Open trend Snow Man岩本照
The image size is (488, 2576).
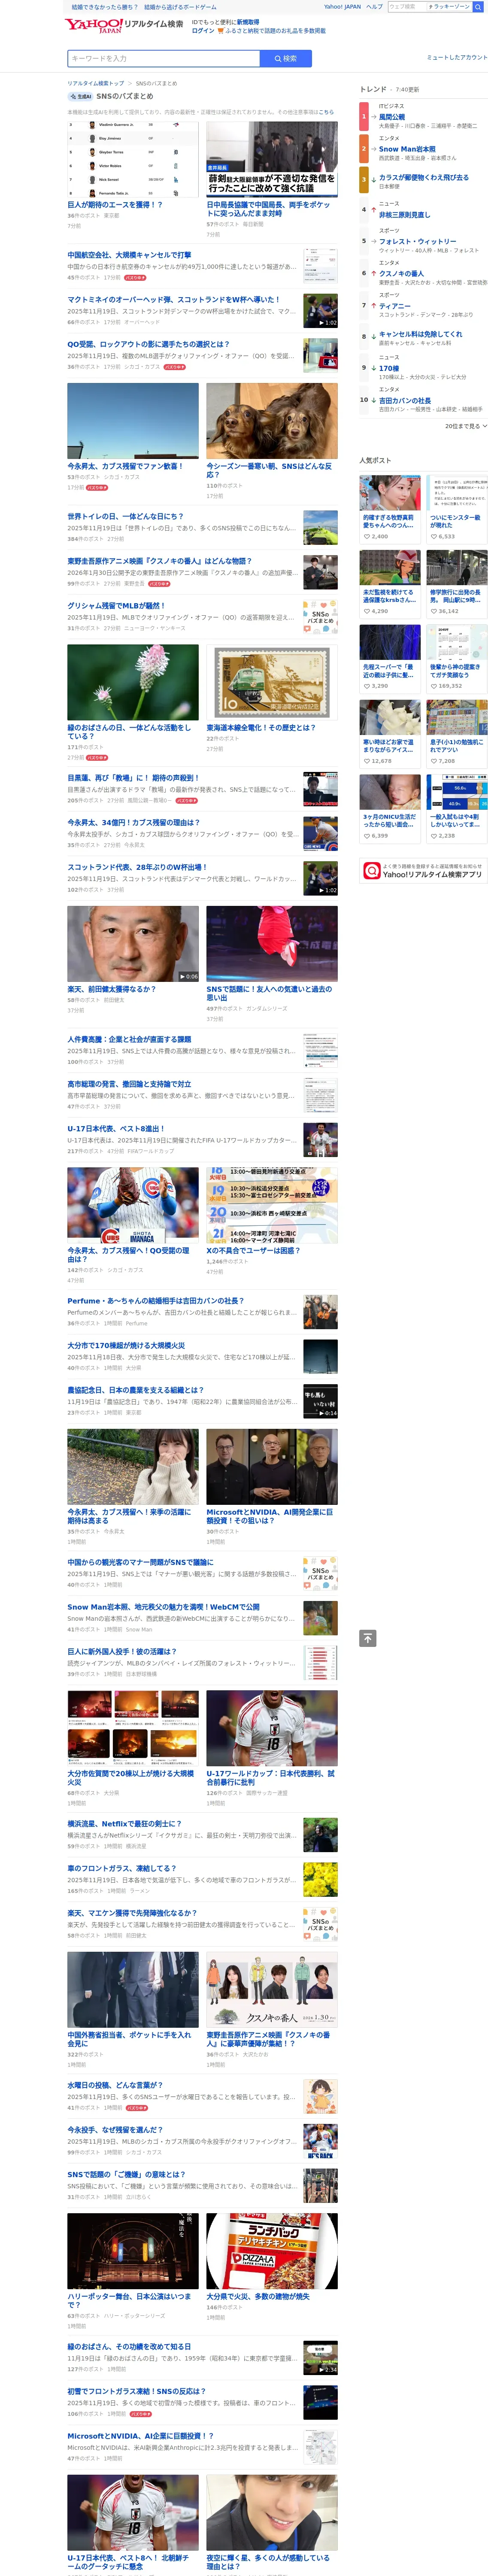click(407, 149)
